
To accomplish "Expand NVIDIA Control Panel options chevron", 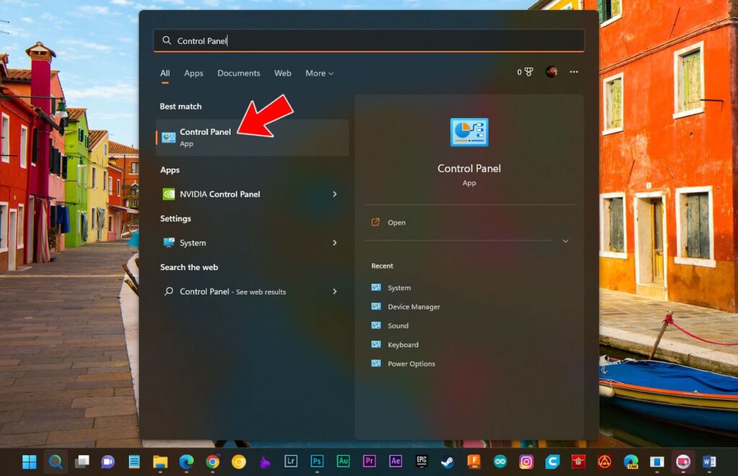I will click(334, 194).
